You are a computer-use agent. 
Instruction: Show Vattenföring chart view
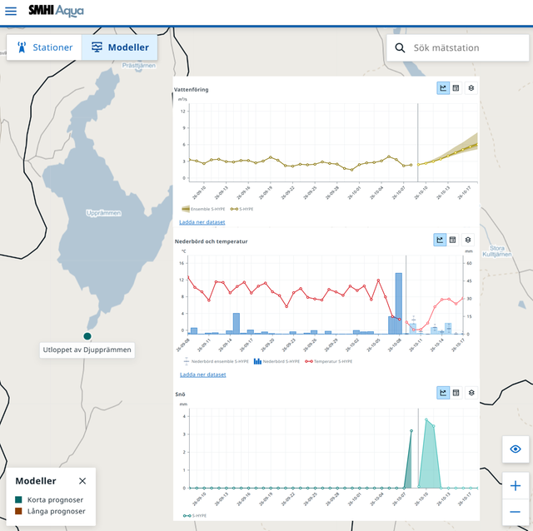pyautogui.click(x=443, y=88)
